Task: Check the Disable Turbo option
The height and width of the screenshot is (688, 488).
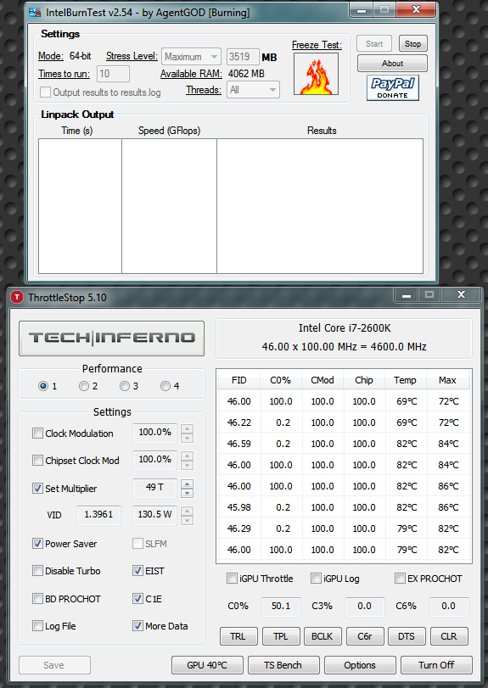Action: (37, 571)
